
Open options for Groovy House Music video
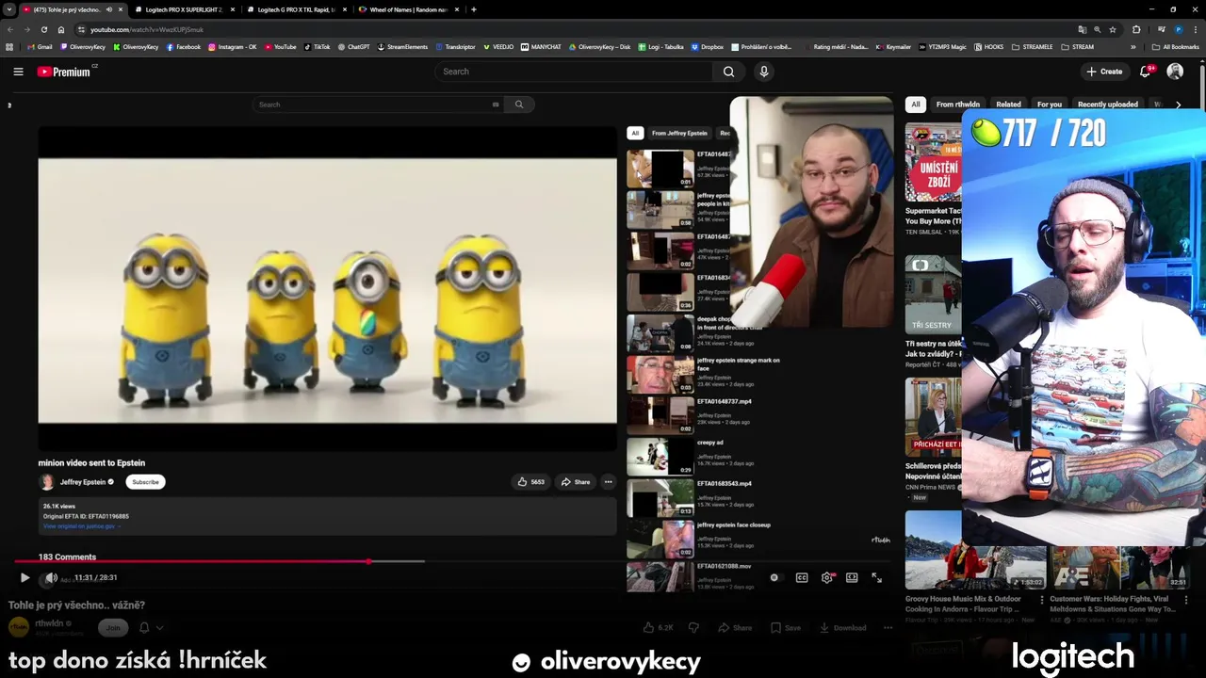click(x=1042, y=600)
